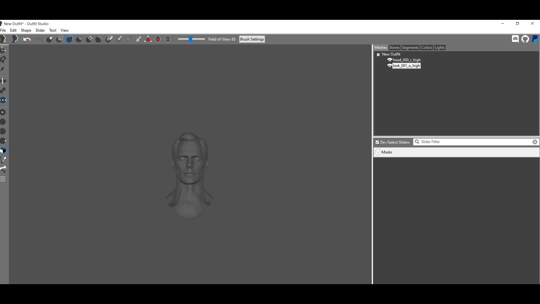Open the Discord link icon

[515, 39]
